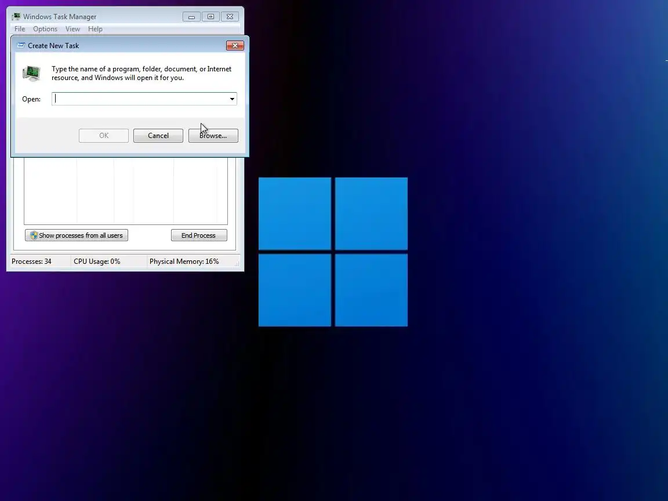This screenshot has width=668, height=501.
Task: Click the Windows logo on the desktop wallpaper
Action: [x=333, y=252]
